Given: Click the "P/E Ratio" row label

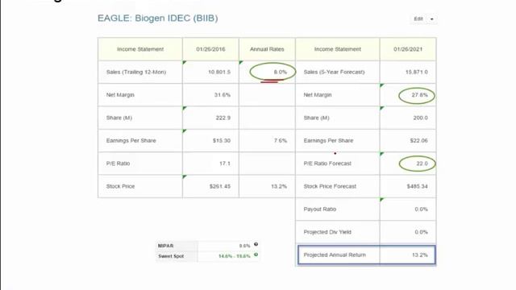Looking at the screenshot, I should pos(118,164).
